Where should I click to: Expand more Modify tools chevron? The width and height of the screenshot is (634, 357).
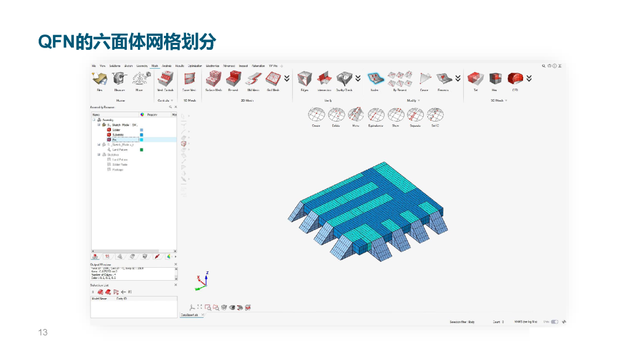click(458, 79)
